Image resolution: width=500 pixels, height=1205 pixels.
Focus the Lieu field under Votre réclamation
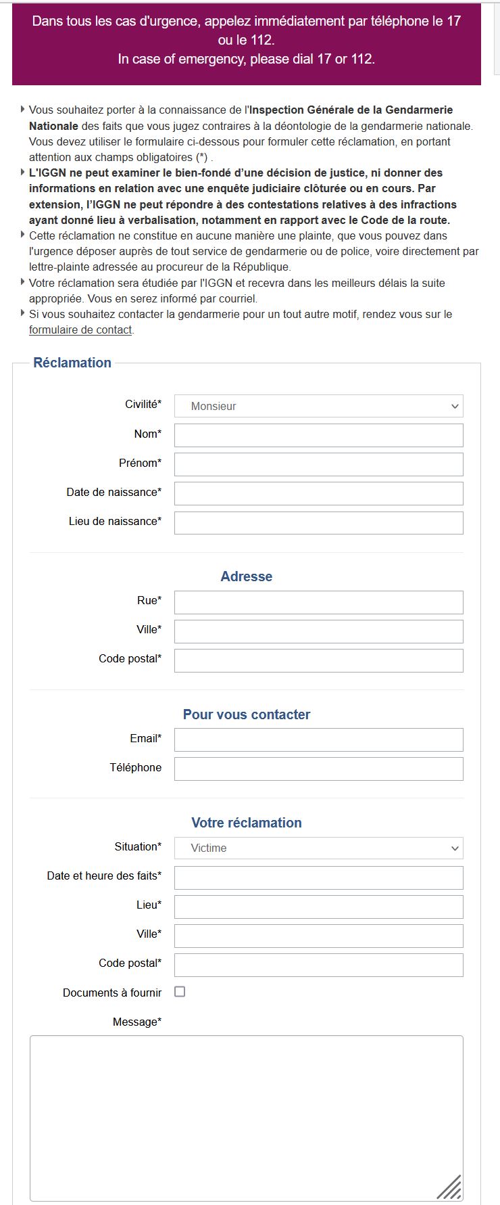tap(318, 907)
